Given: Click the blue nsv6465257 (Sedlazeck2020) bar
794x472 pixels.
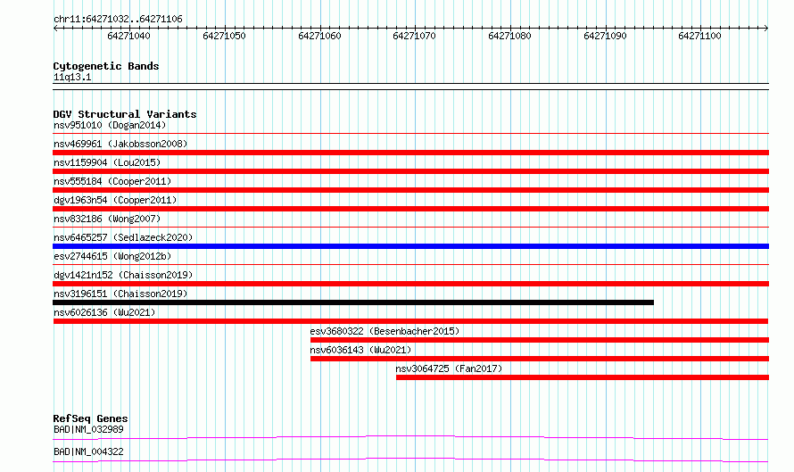Looking at the screenshot, I should tap(410, 246).
